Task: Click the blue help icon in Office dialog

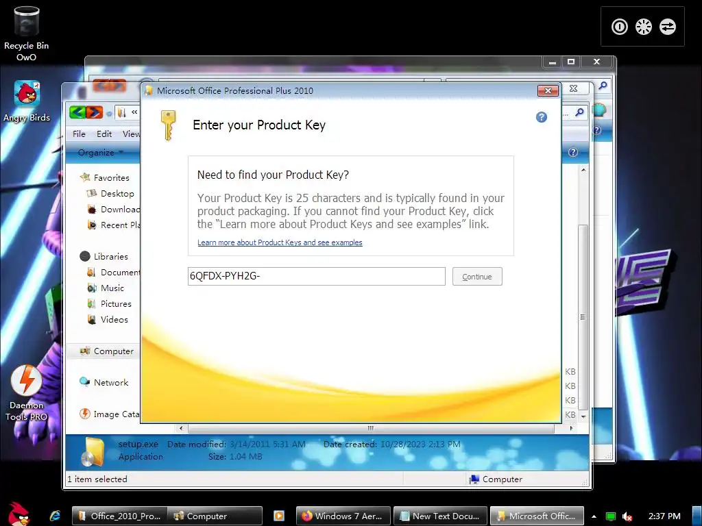Action: (542, 117)
